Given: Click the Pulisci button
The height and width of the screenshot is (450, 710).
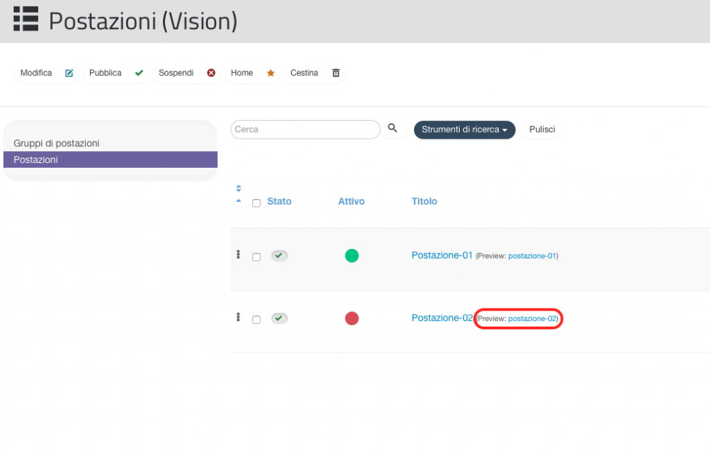Looking at the screenshot, I should pyautogui.click(x=542, y=130).
